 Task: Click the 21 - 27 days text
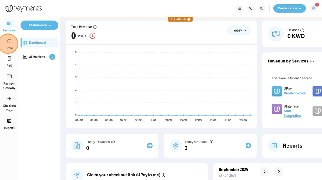(x=227, y=175)
